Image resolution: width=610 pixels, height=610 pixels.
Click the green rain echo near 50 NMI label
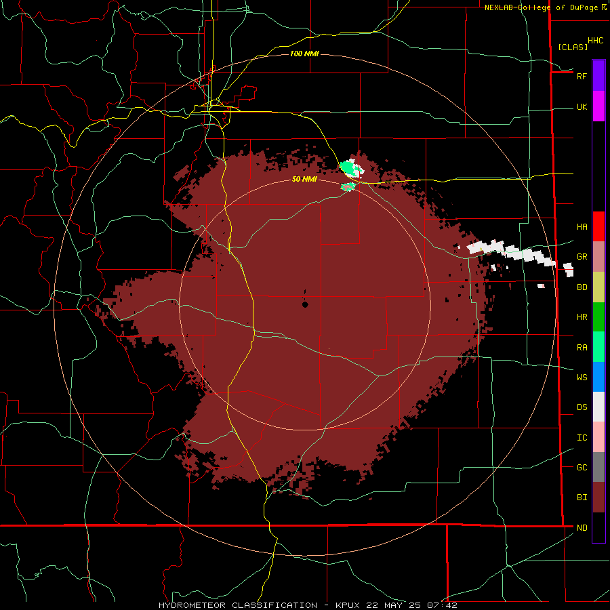(x=348, y=187)
